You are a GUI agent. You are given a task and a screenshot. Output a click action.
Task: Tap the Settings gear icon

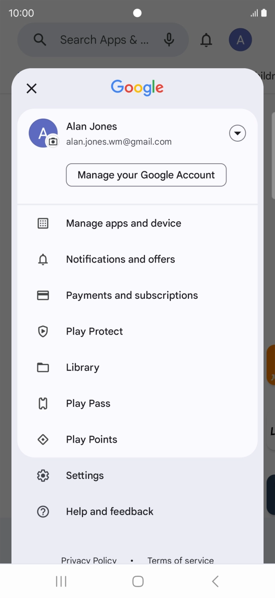[x=43, y=475]
